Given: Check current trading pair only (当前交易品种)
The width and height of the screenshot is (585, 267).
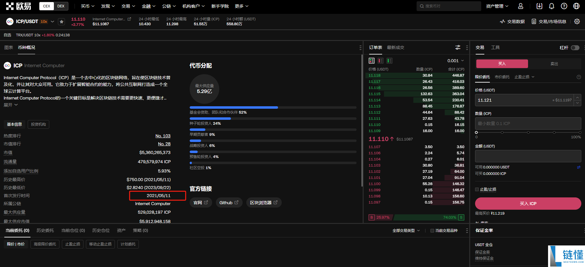Looking at the screenshot, I should pos(432,231).
